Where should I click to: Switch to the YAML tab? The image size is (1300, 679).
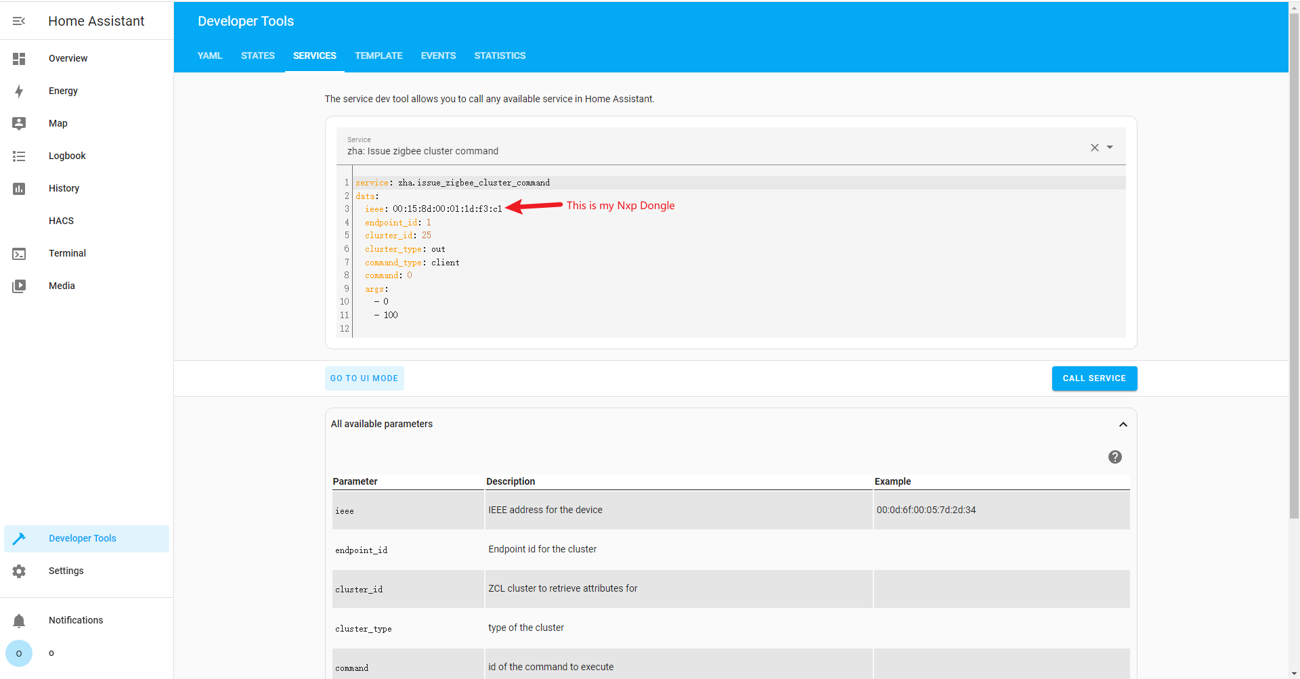(210, 56)
